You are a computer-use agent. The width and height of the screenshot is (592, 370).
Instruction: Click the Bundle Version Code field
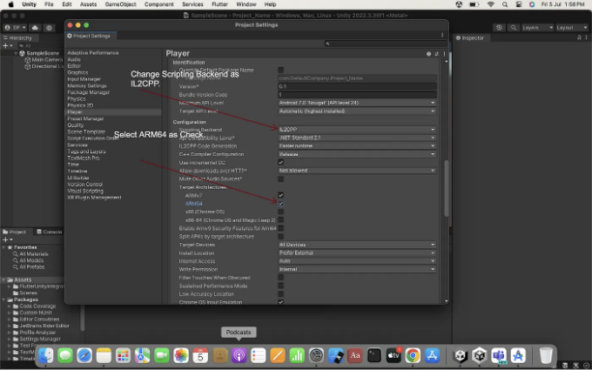[357, 94]
